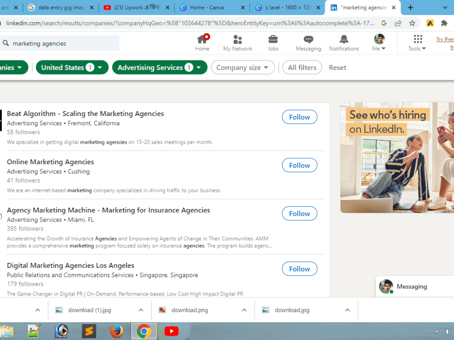Click the share page icon

(x=398, y=23)
